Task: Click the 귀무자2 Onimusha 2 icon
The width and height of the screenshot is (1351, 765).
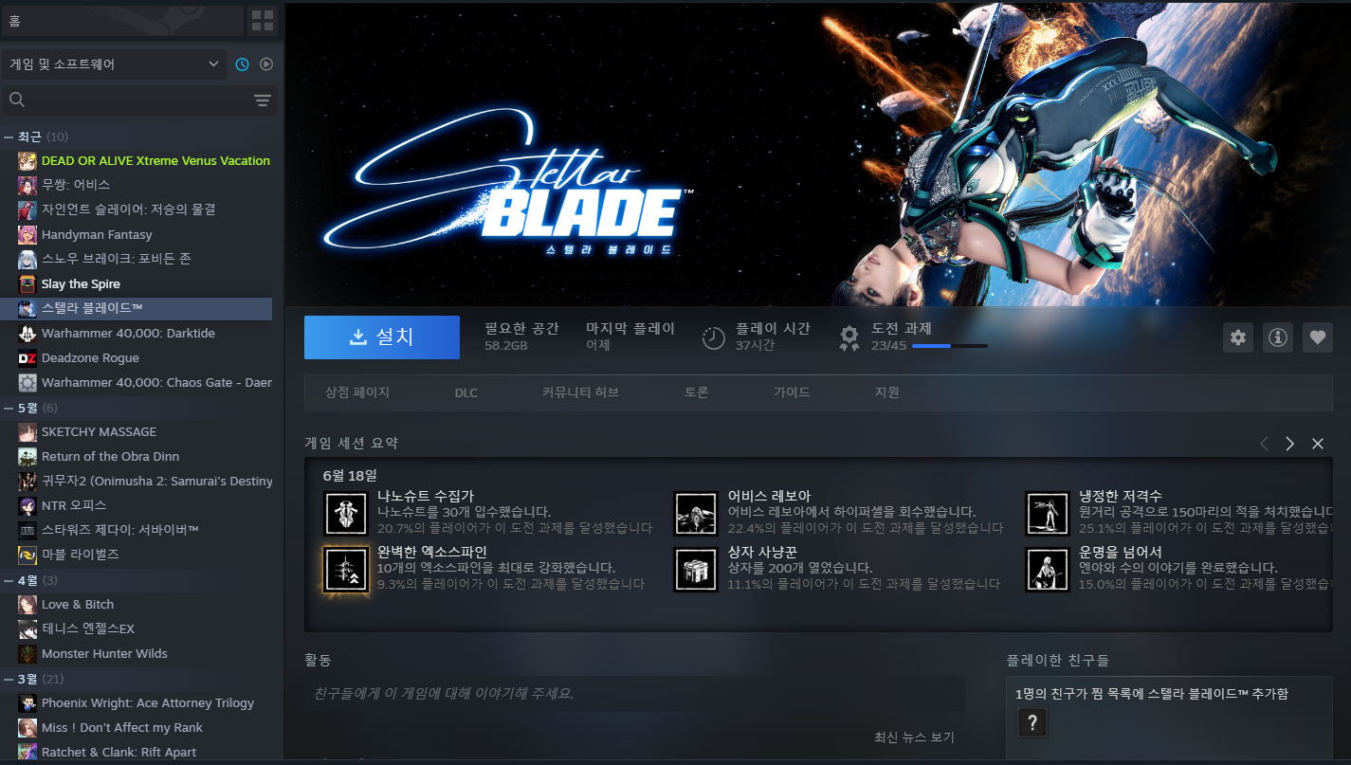Action: click(x=27, y=481)
